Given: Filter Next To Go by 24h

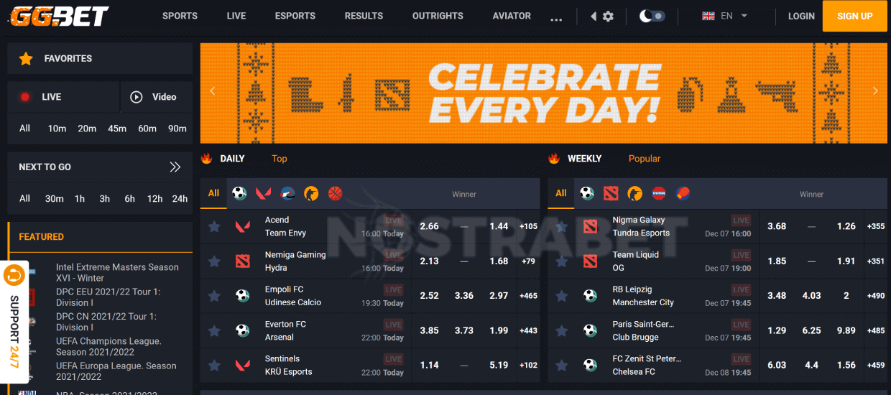Looking at the screenshot, I should (180, 199).
